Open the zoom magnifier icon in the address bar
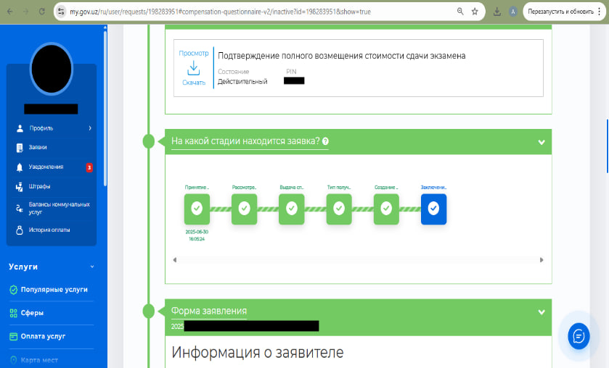Screen dimensions: 609x368 [x=460, y=12]
